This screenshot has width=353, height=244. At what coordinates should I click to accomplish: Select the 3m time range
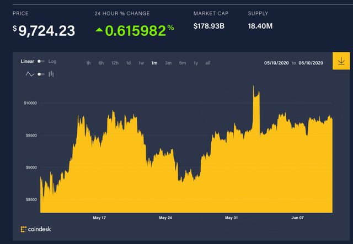(168, 63)
